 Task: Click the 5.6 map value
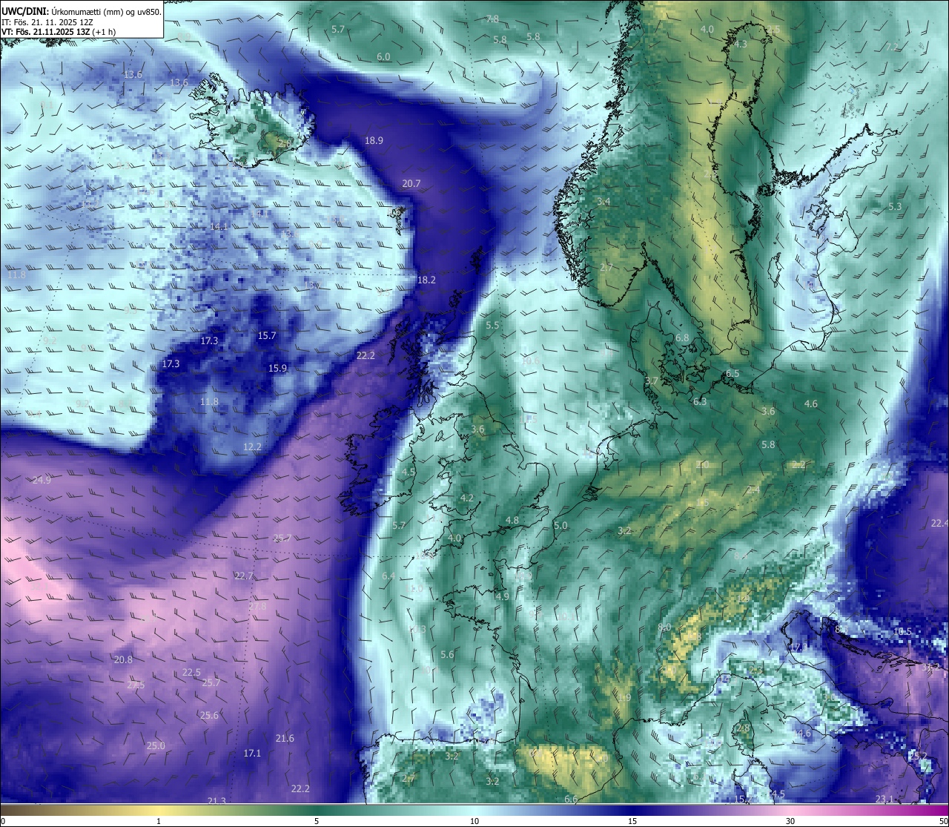[447, 654]
